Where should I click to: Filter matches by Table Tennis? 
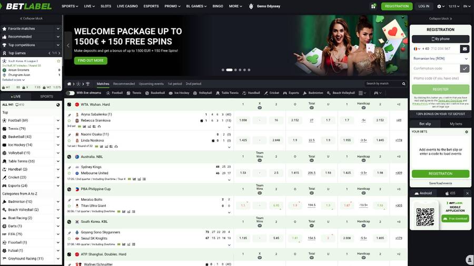tap(227, 93)
